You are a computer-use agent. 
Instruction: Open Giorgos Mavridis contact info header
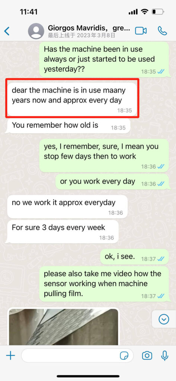click(x=89, y=31)
